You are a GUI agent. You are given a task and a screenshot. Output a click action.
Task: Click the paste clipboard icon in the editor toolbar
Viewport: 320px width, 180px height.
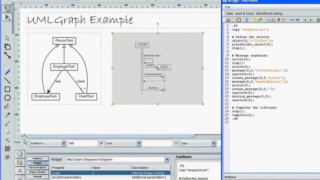click(239, 20)
